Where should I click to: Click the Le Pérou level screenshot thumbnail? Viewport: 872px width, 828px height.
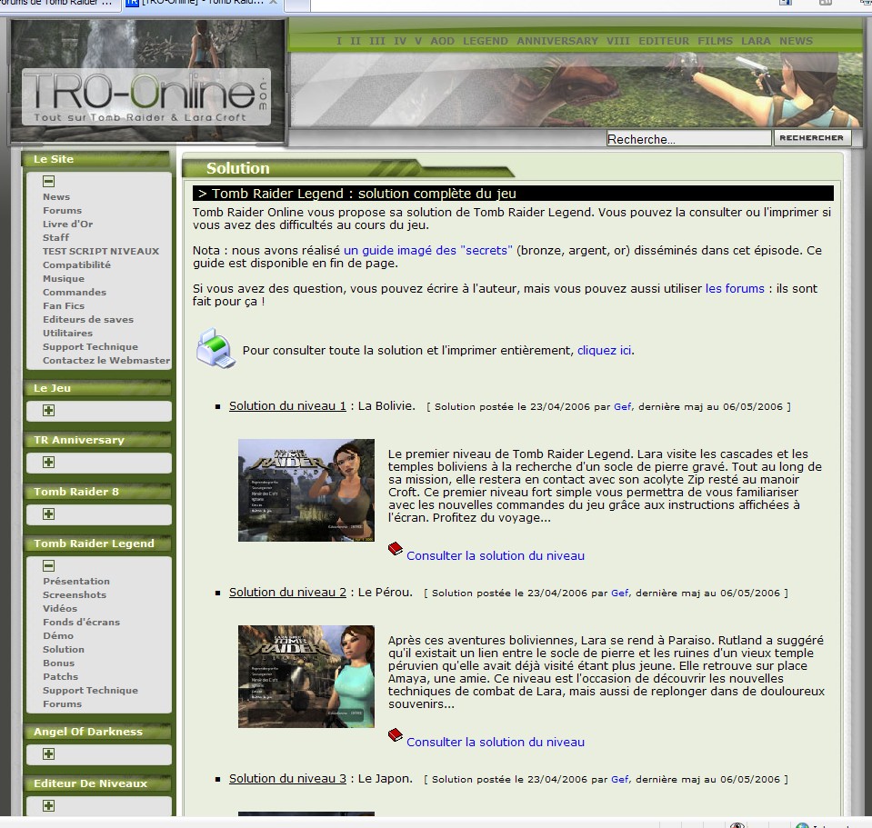(x=306, y=676)
